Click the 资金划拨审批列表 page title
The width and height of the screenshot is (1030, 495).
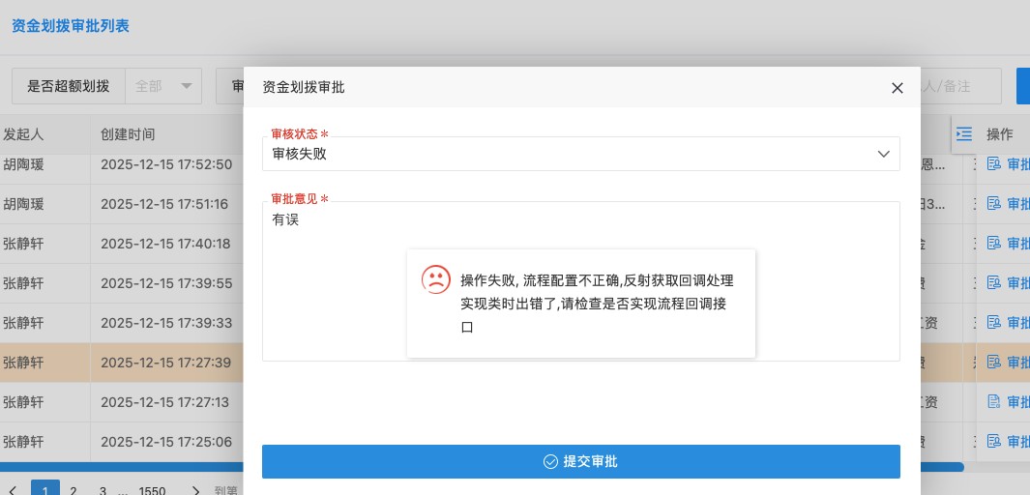click(71, 26)
